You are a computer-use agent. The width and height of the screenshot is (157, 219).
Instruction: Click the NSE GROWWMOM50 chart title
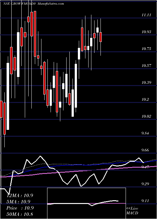[x=33, y=4]
